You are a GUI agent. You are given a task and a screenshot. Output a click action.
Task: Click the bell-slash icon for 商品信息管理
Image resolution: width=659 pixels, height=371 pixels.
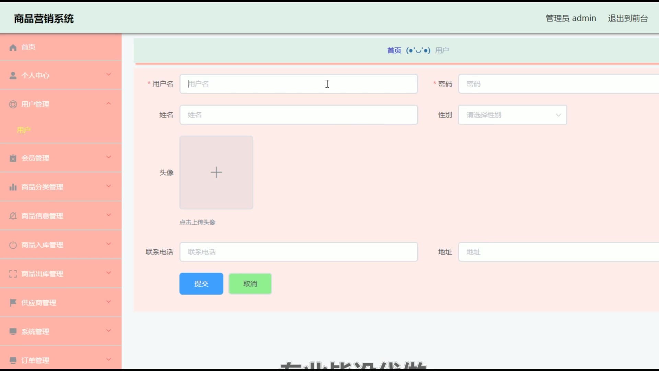pos(13,216)
